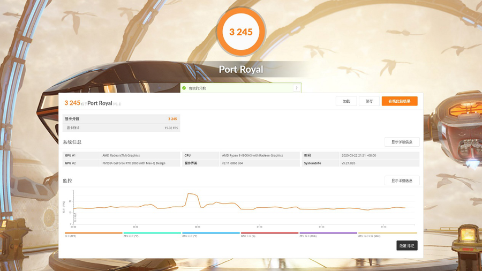Select the 显卡分数 graphics score row
Viewport: 482px width, 271px height.
[120, 119]
